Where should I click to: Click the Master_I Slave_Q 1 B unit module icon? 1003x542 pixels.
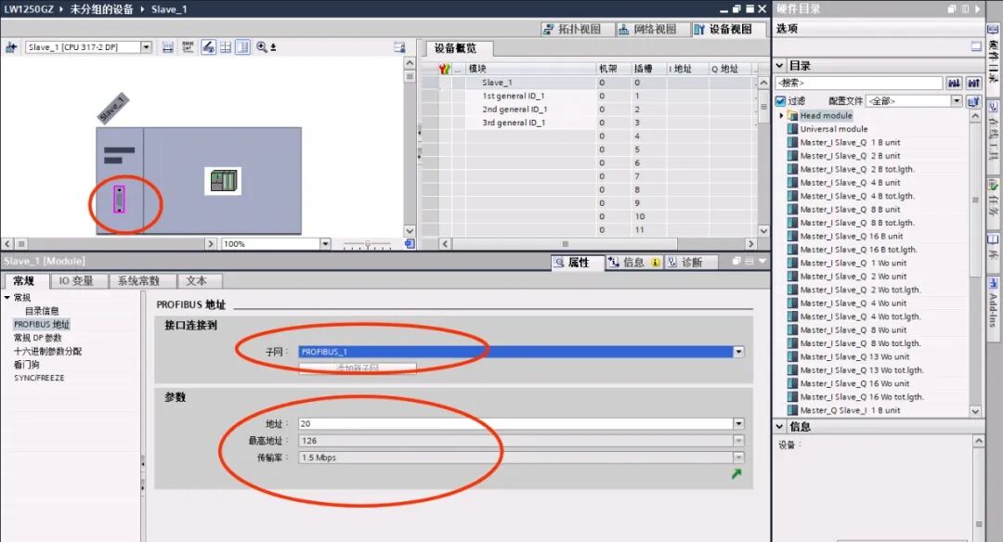tap(792, 143)
